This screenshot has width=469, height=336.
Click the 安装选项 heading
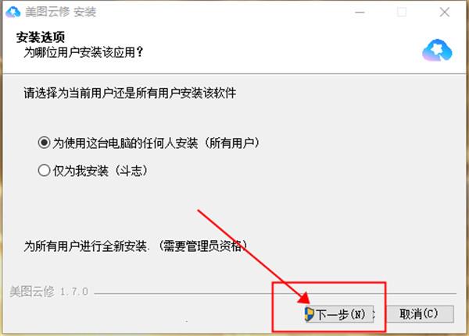(41, 37)
